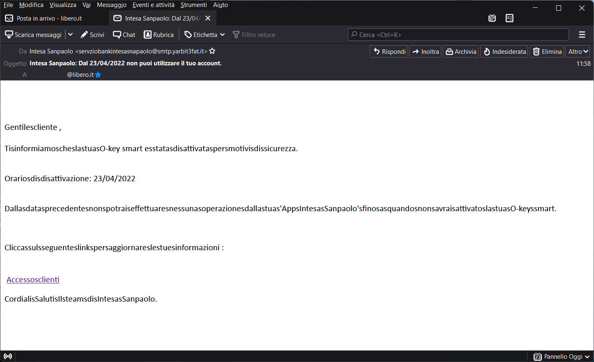
Task: Click the blue star beside @libero.it recipient
Action: [x=98, y=75]
